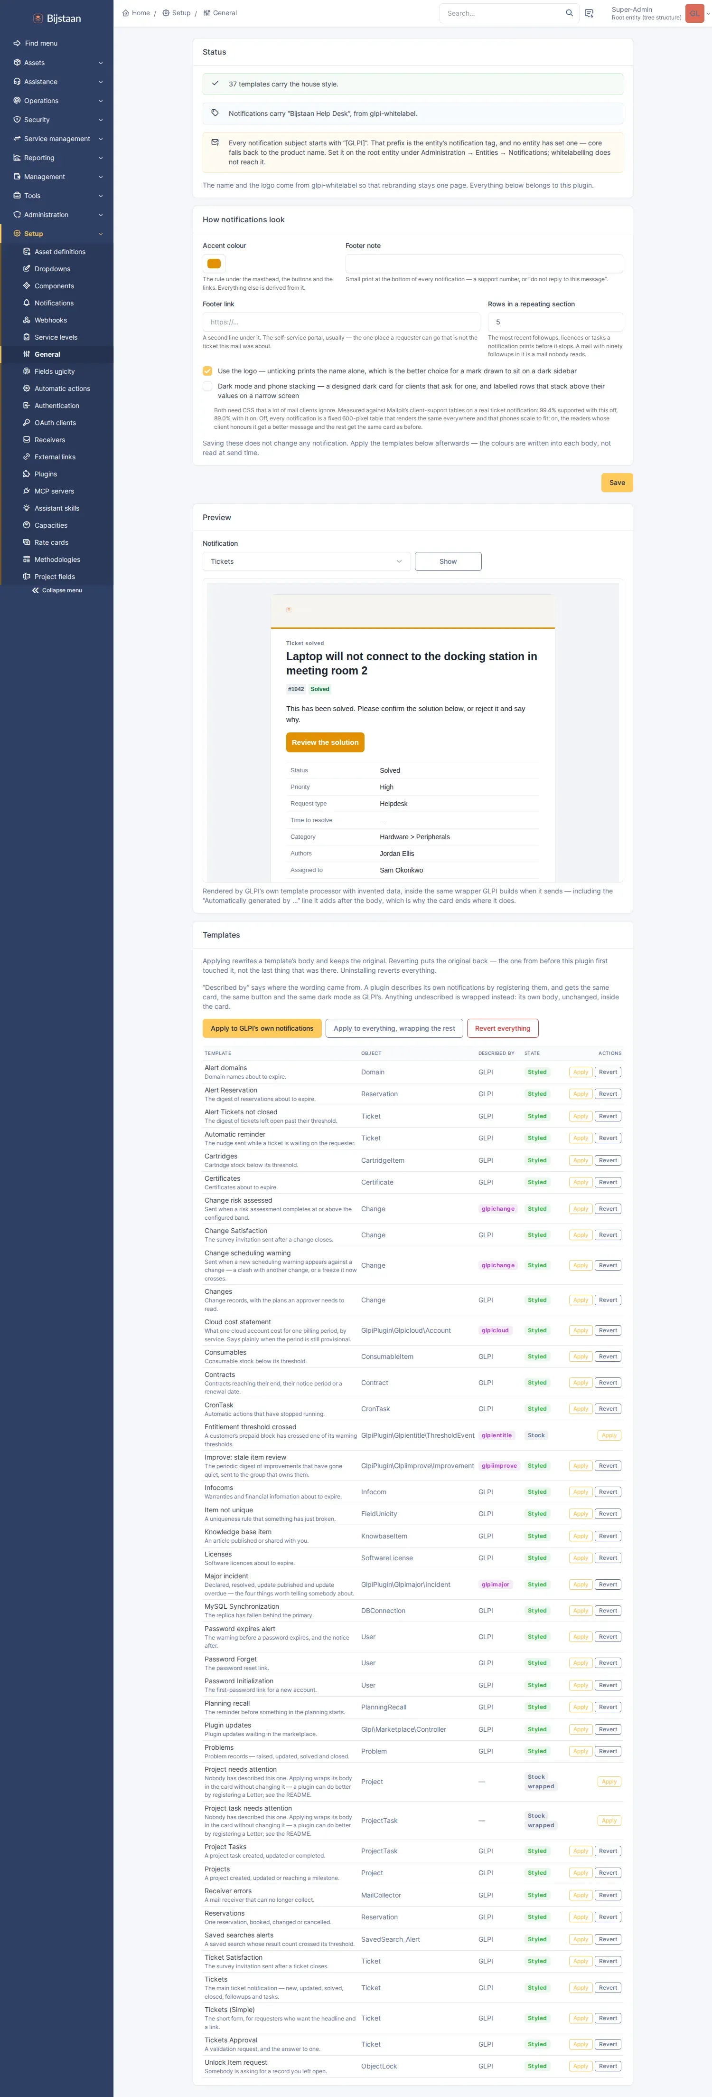The image size is (712, 2097).
Task: Click Apply to GLPI's own notifications
Action: [262, 1028]
